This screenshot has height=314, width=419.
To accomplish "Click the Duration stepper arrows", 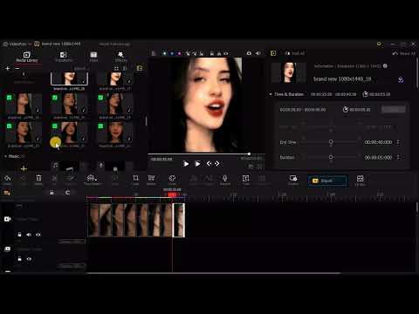I will (398, 157).
